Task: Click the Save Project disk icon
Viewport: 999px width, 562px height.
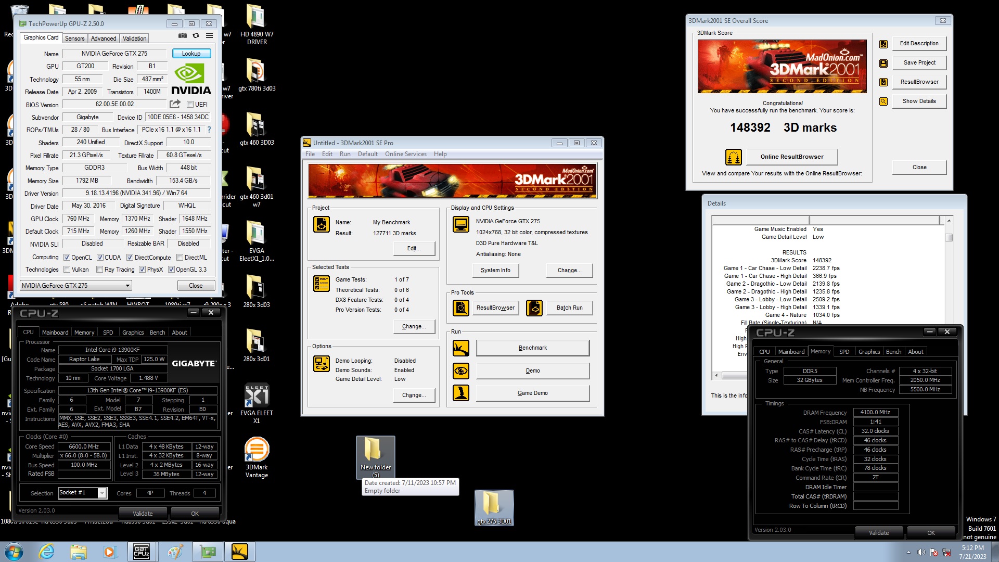Action: click(883, 63)
